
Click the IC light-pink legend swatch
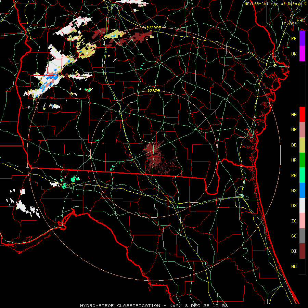pyautogui.click(x=302, y=221)
